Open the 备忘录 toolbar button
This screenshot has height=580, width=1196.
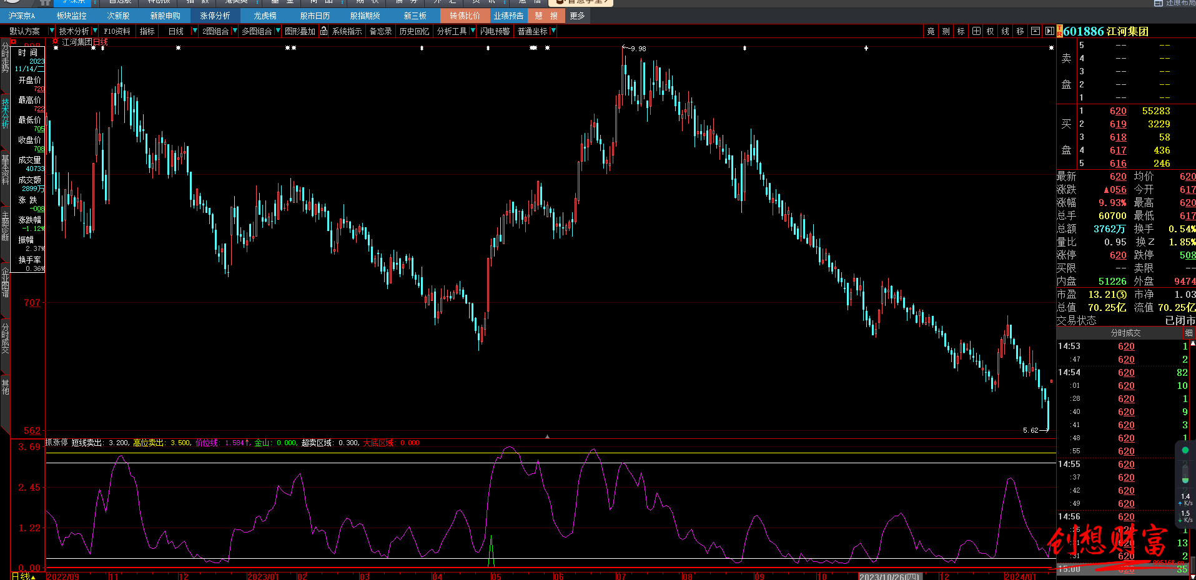tap(380, 31)
